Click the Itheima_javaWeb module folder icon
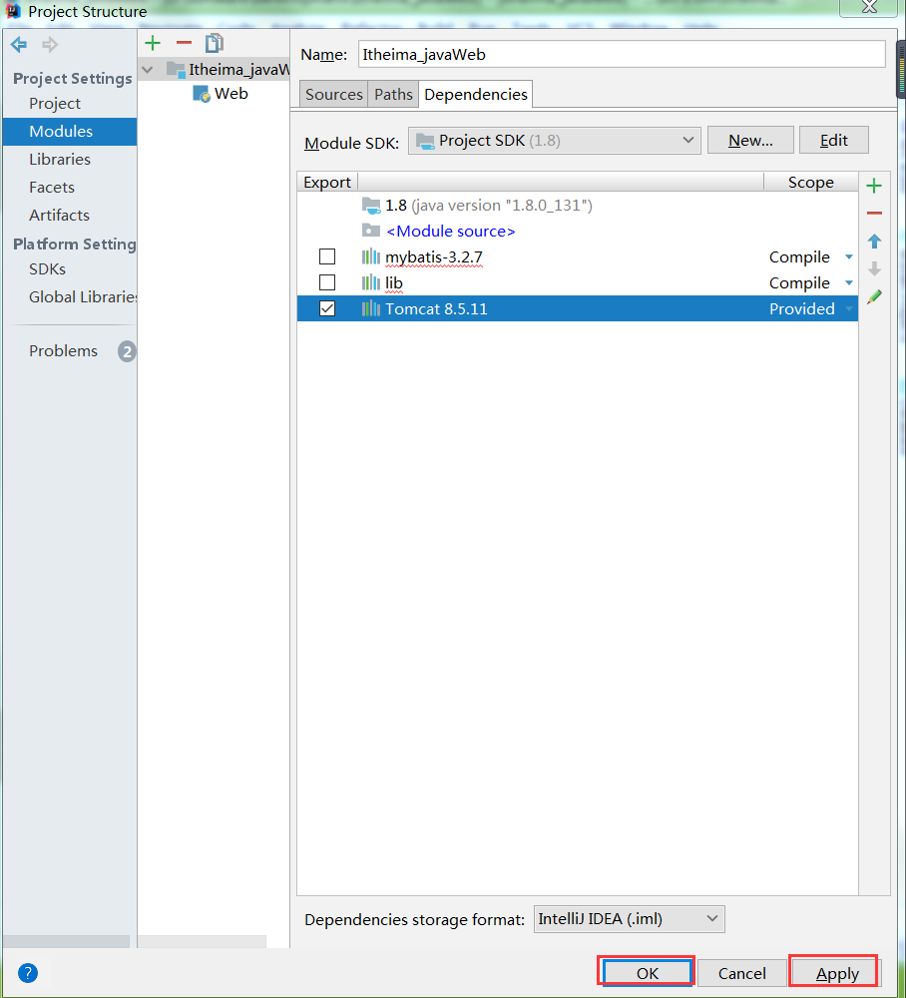 [x=176, y=70]
